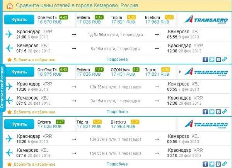The width and height of the screenshot is (232, 168).
Task: Expand Подробнее details for first flight
Action: click(117, 59)
